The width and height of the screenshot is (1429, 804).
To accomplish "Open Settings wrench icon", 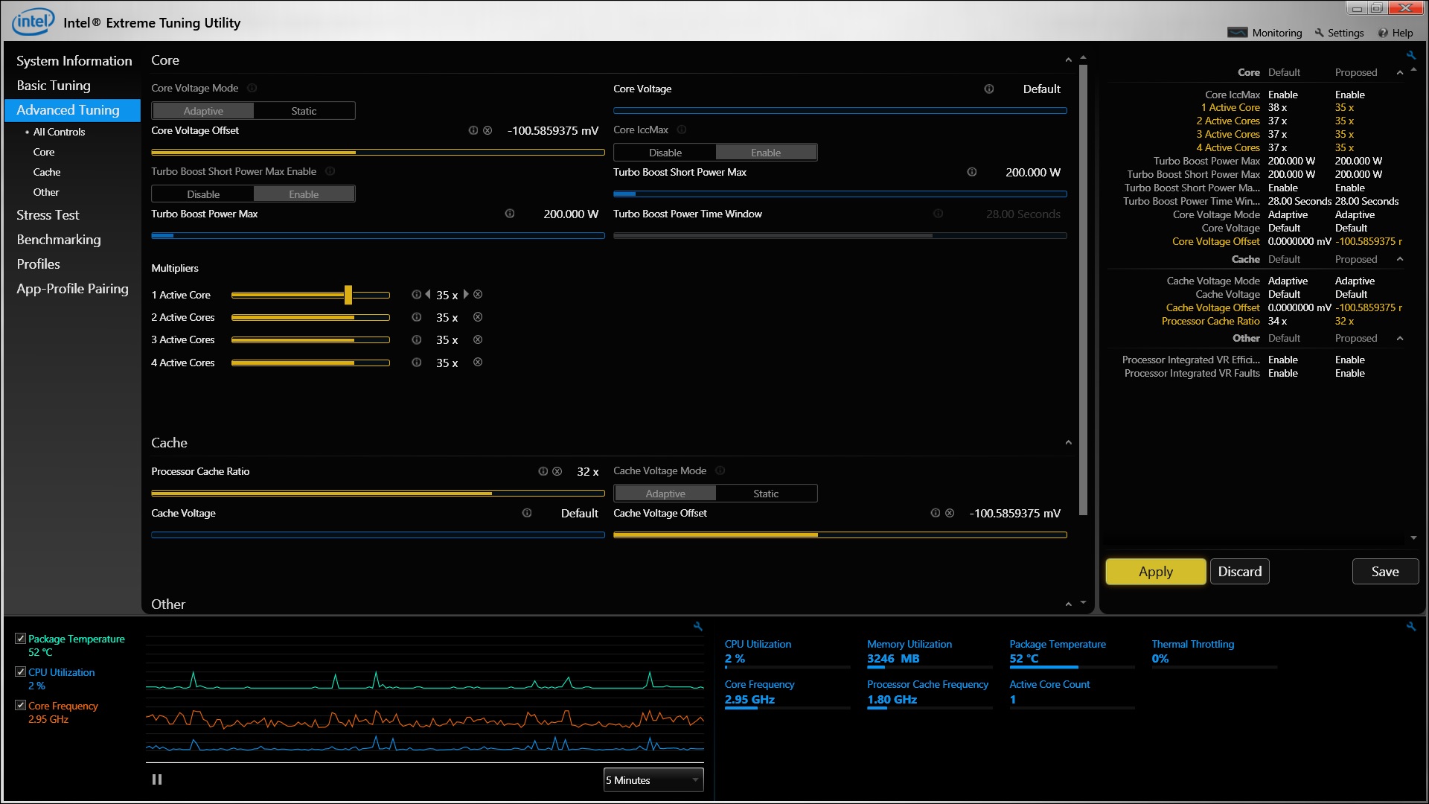I will coord(1319,33).
